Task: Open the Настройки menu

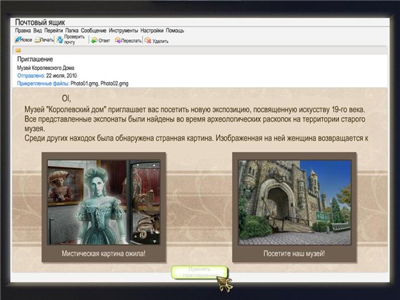Action: [152, 31]
